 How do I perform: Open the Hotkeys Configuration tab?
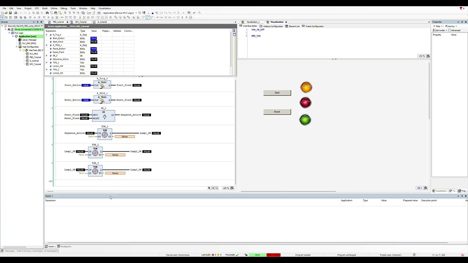272,26
